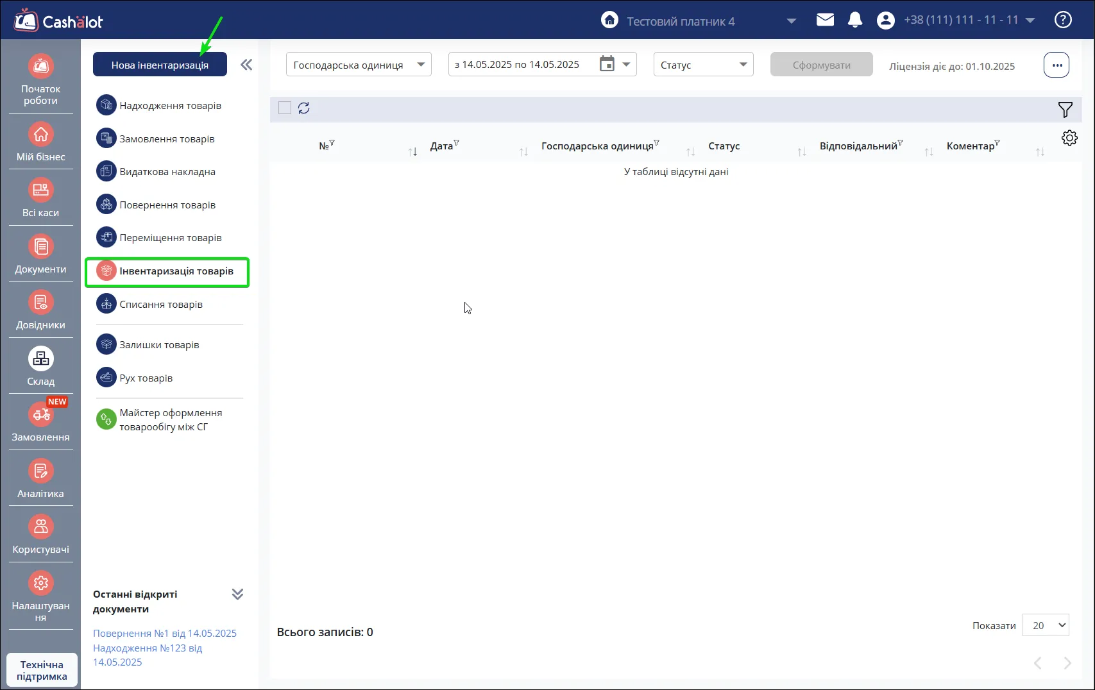The width and height of the screenshot is (1095, 690).
Task: Collapse the sidebar with double chevron icon
Action: click(x=246, y=65)
